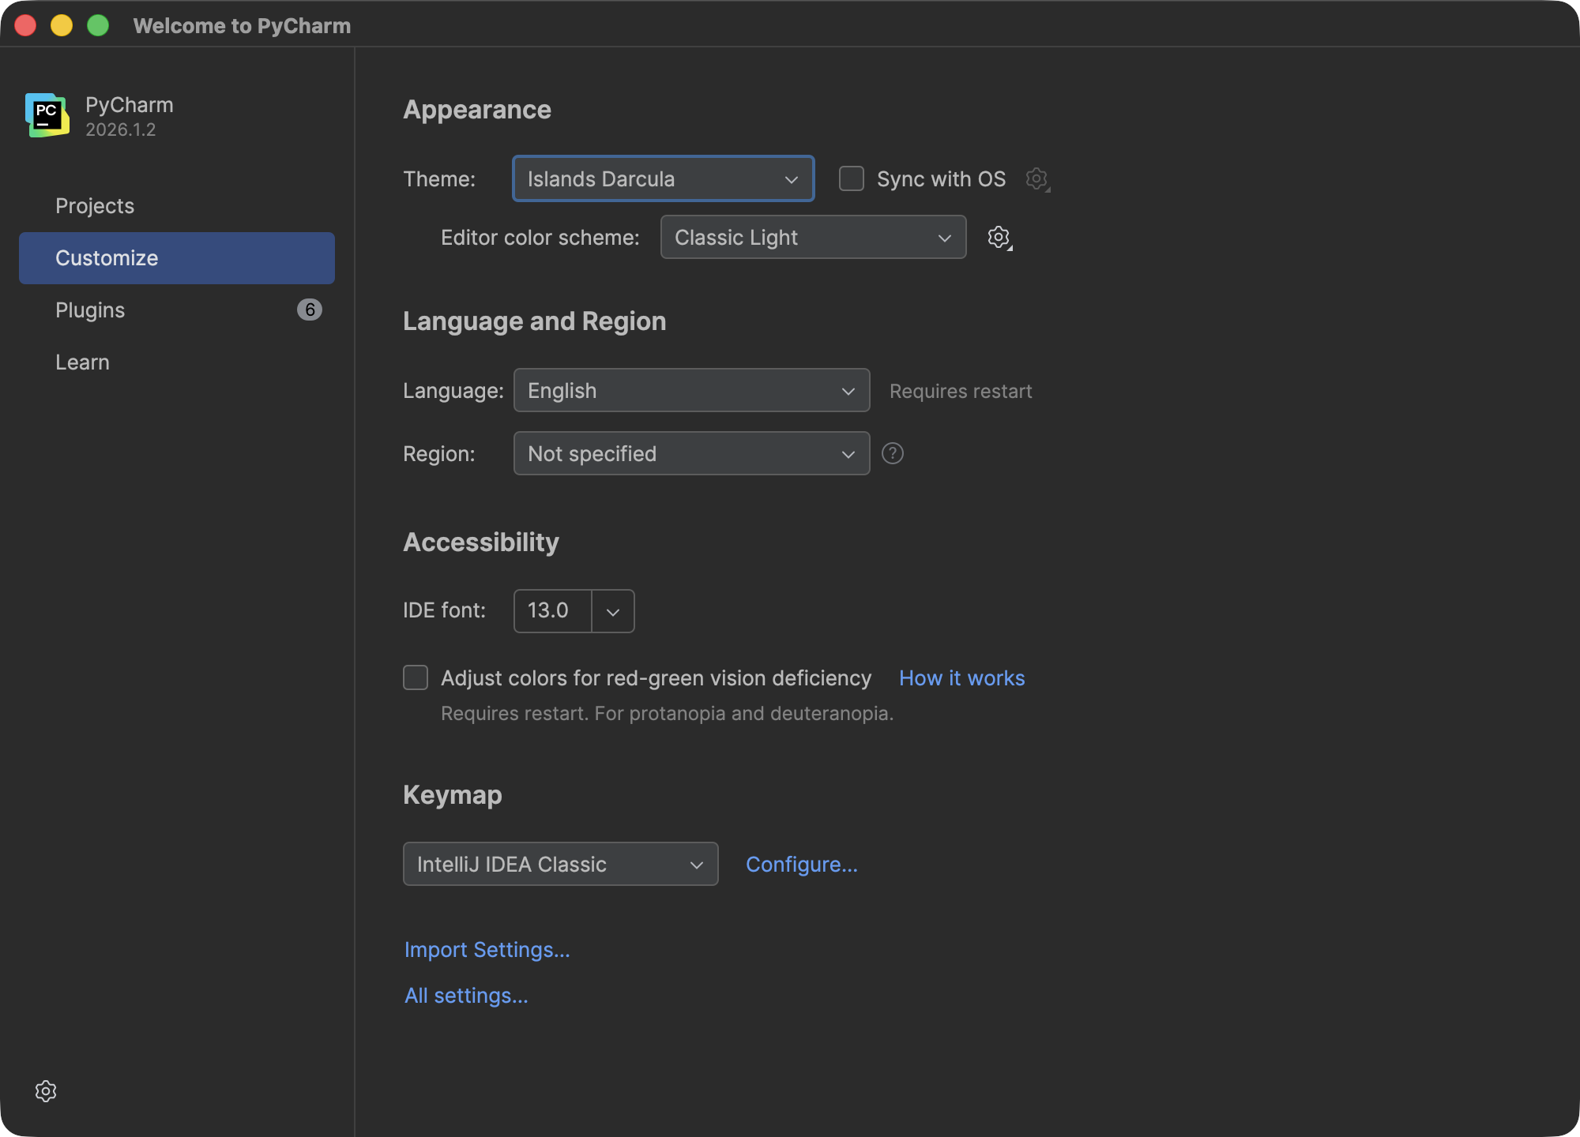Viewport: 1580px width, 1137px height.
Task: Click the Language and Region heading
Action: [535, 321]
